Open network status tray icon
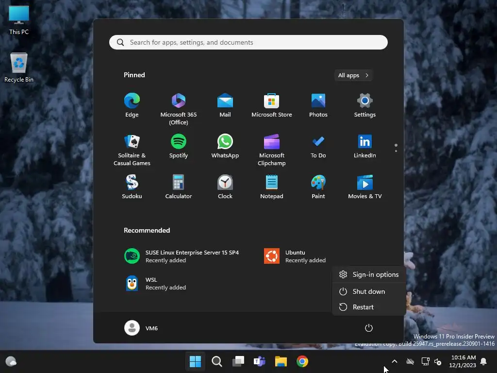 pos(425,361)
